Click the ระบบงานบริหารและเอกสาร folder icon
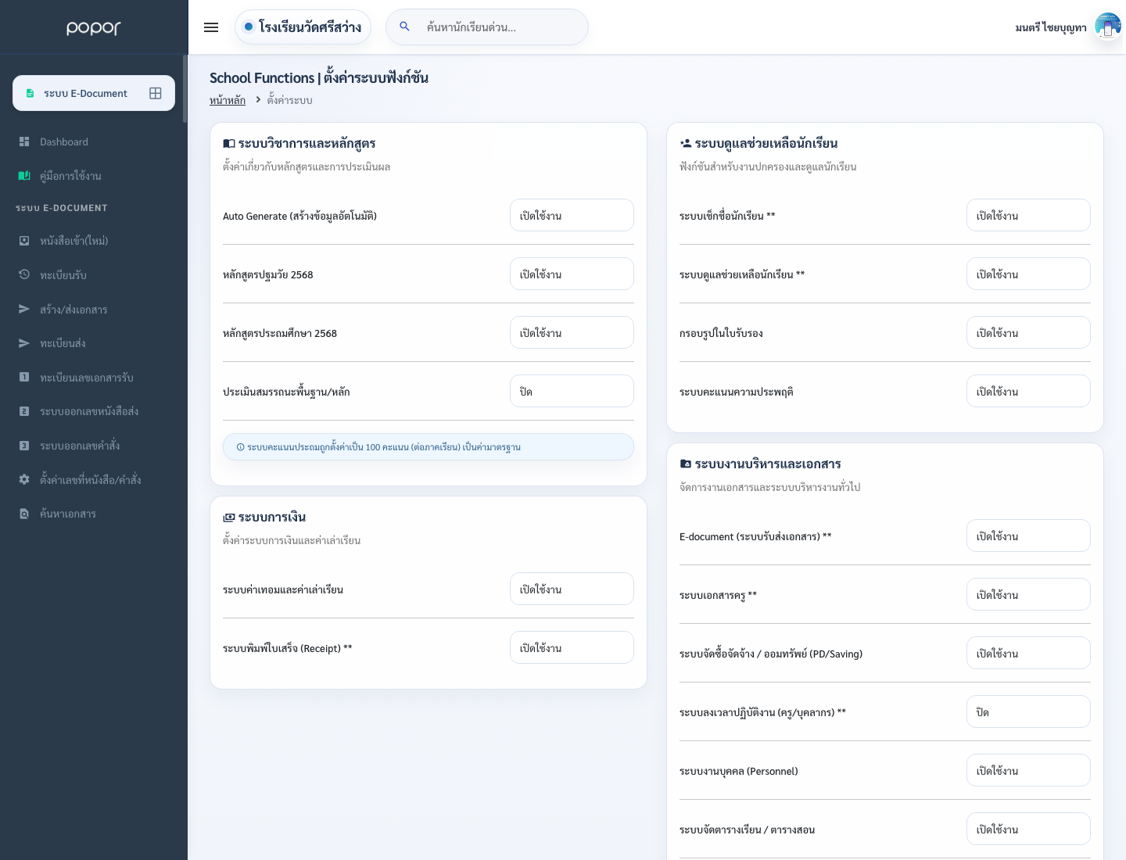The image size is (1126, 860). tap(686, 464)
